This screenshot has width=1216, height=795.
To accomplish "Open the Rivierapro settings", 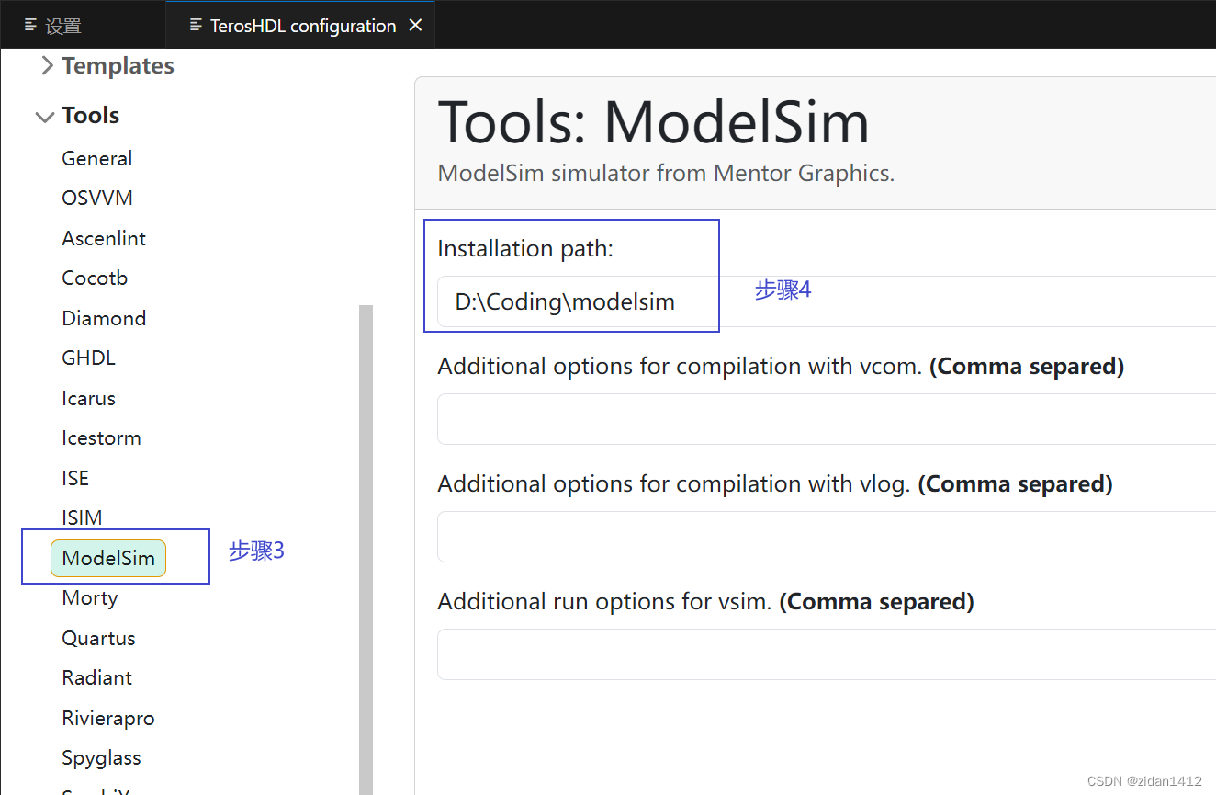I will 108,717.
